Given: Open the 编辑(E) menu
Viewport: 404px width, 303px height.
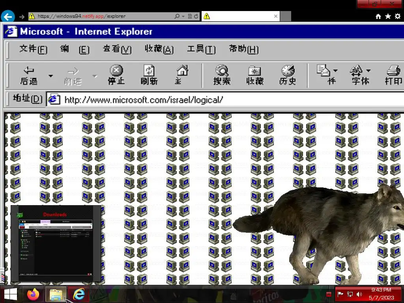Looking at the screenshot, I should (75, 49).
